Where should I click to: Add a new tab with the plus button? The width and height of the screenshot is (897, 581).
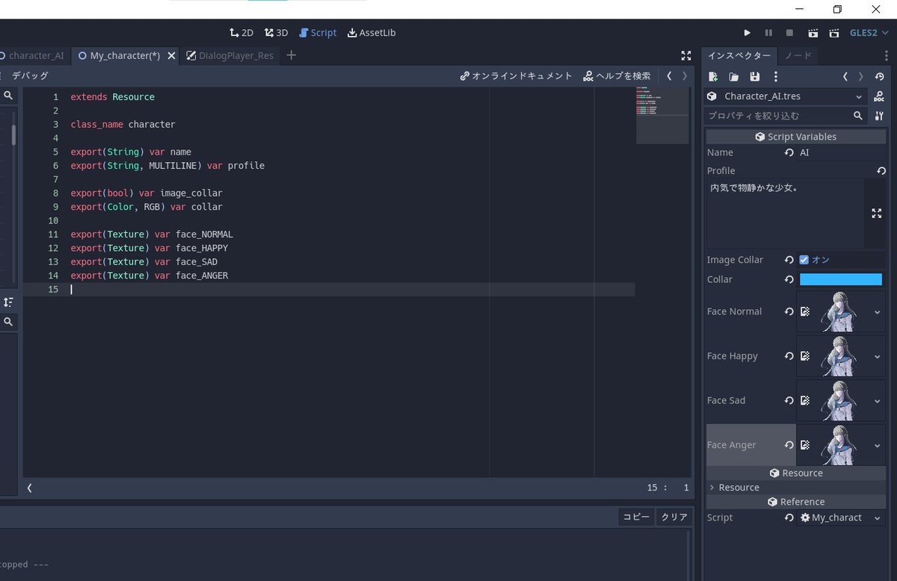click(x=292, y=55)
